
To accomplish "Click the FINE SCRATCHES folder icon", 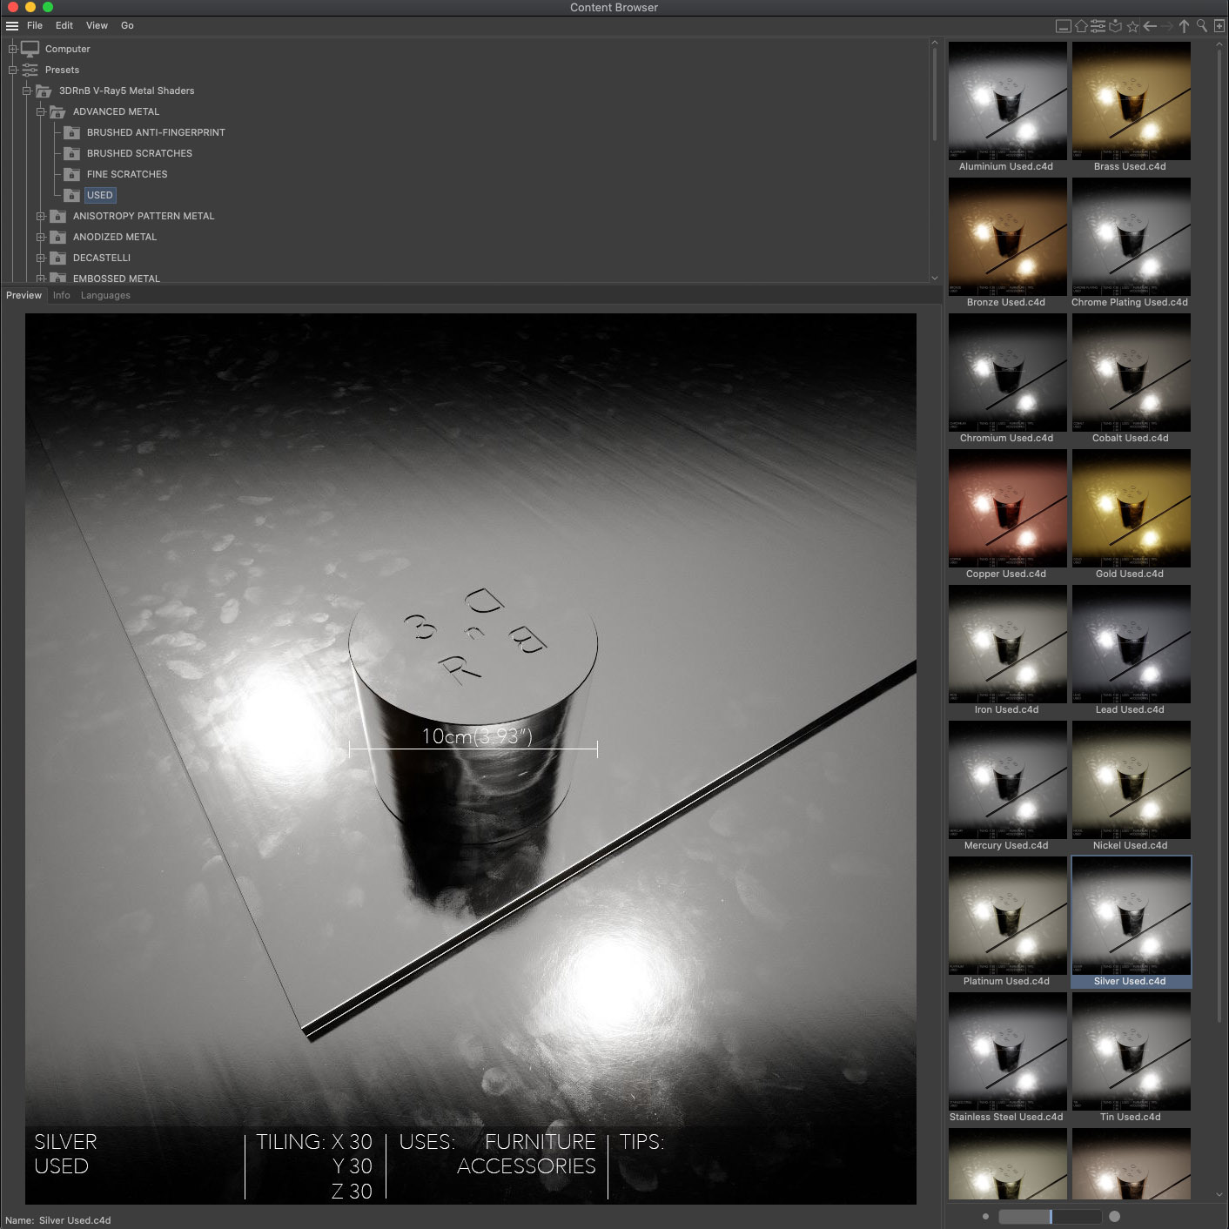I will click(71, 174).
